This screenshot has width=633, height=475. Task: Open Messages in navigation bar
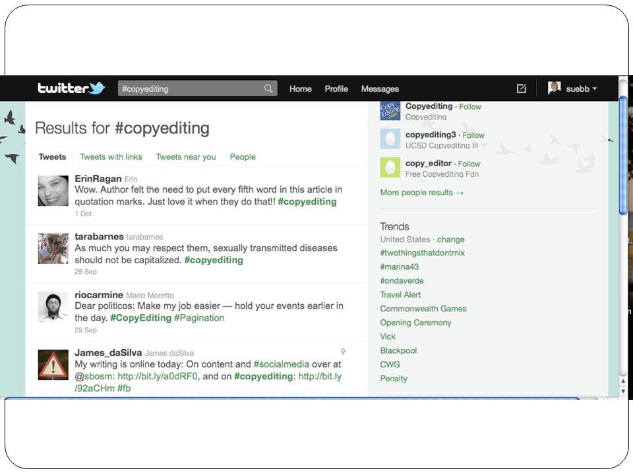tap(380, 89)
